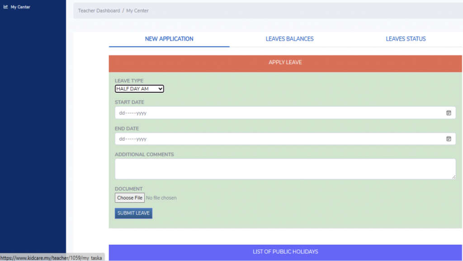Viewport: 463px width, 261px height.
Task: Click the My Center chart icon in sidebar
Action: [x=5, y=7]
